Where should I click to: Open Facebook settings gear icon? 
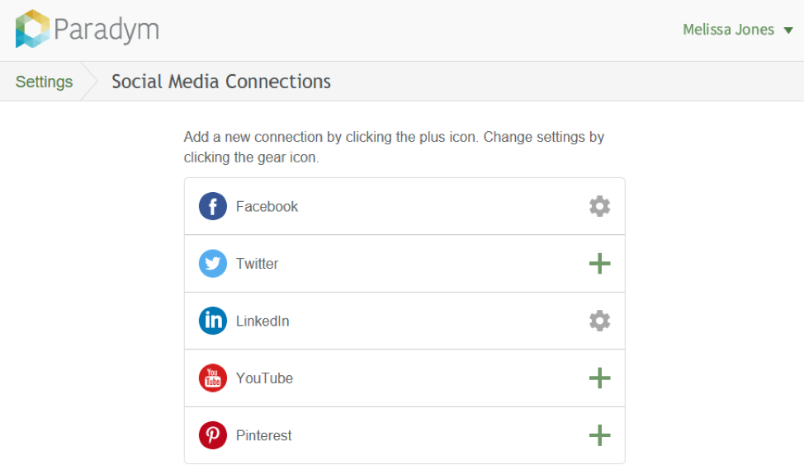pos(599,206)
